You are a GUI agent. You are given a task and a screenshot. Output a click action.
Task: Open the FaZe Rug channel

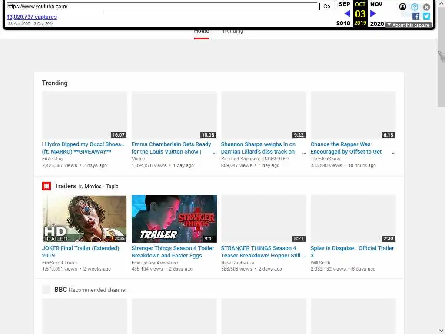pyautogui.click(x=52, y=159)
